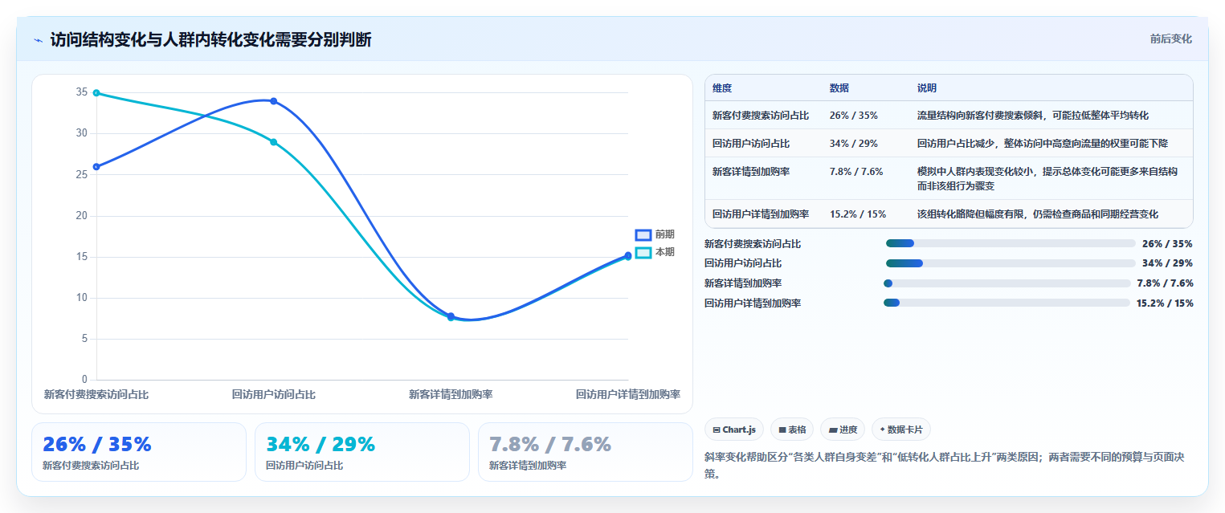The width and height of the screenshot is (1225, 513).
Task: Click table cell 34% / 29%
Action: click(x=854, y=143)
